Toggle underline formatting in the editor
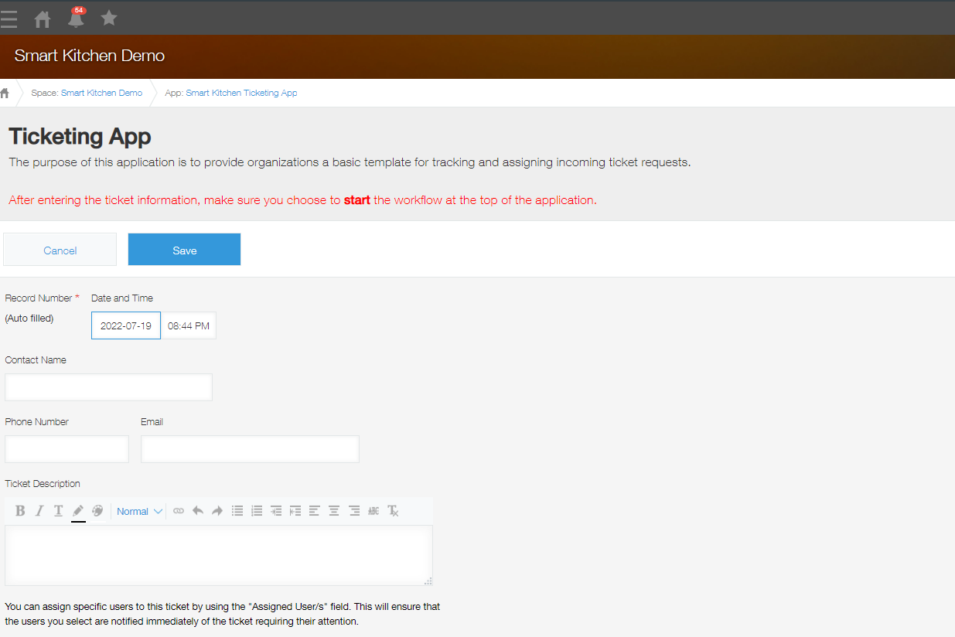Viewport: 955px width, 637px height. point(58,511)
